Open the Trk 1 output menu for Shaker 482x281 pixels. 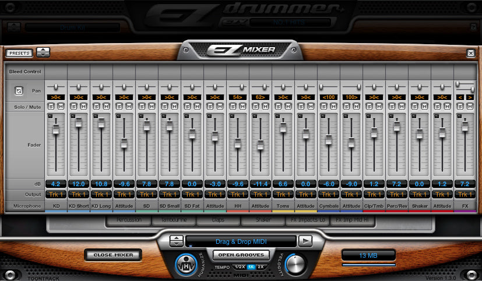click(420, 194)
